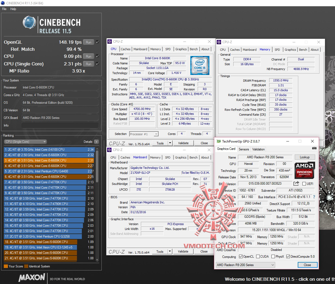Take GPU-Z screenshot with camera icon
The height and width of the screenshot is (284, 335).
pos(314,148)
